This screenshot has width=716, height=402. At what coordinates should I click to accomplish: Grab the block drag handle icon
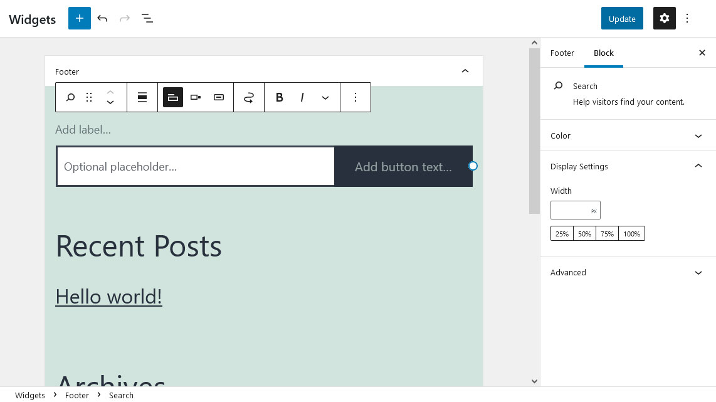(x=88, y=97)
